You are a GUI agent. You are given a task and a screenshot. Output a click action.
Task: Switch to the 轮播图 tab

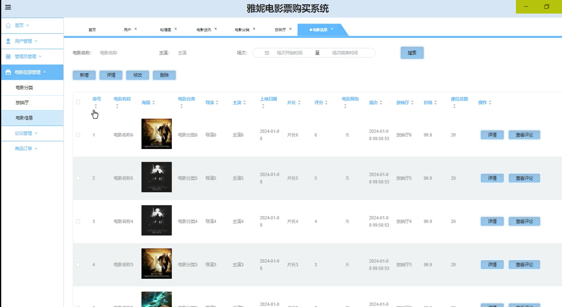point(166,30)
